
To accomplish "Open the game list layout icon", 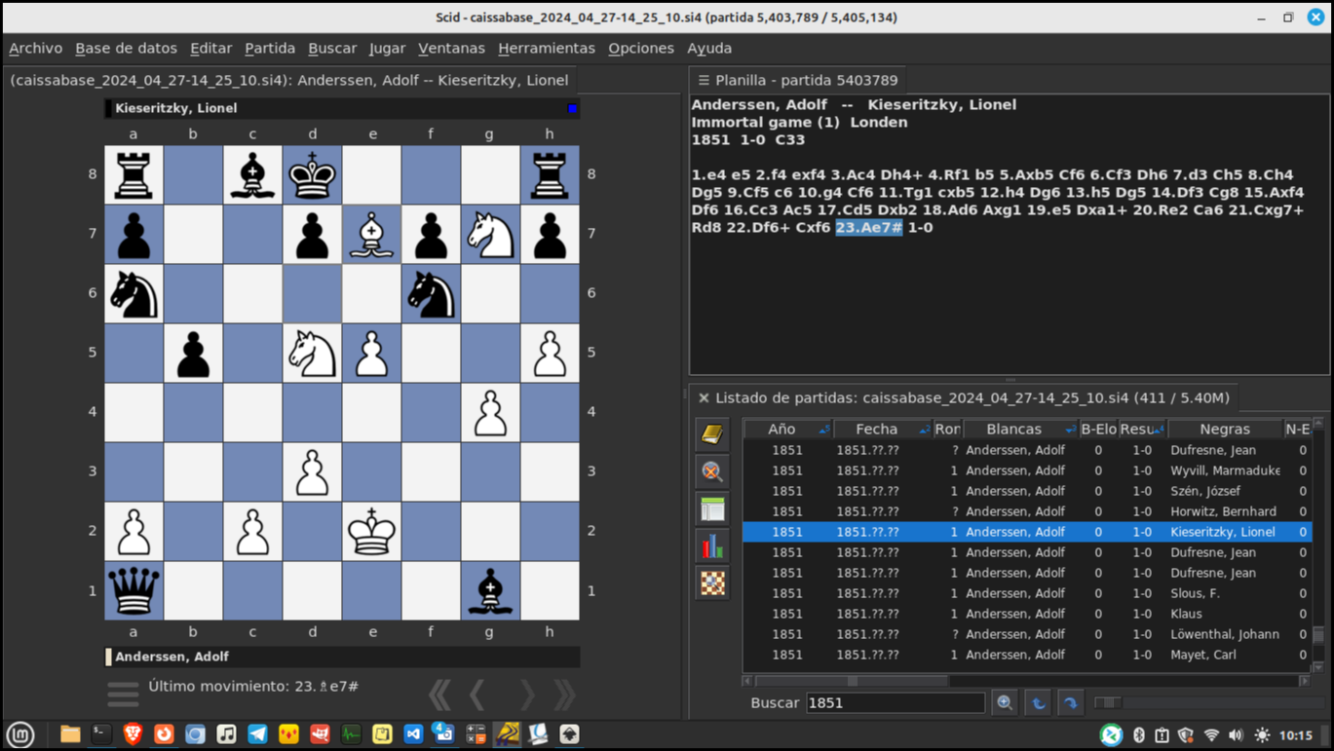I will [x=712, y=508].
